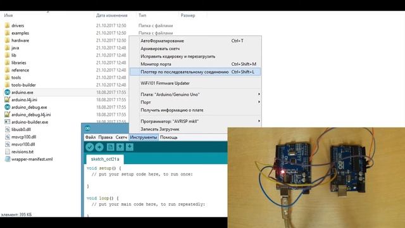The width and height of the screenshot is (405, 228).
Task: Choose Записать Загрузчик menu entry
Action: click(196, 129)
